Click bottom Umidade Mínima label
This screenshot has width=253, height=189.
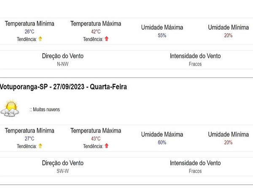coord(228,134)
